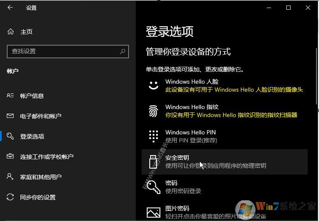Click the 连接工作或学校帐户 briefcase icon
Screen dimensions: 319x221
(10, 156)
